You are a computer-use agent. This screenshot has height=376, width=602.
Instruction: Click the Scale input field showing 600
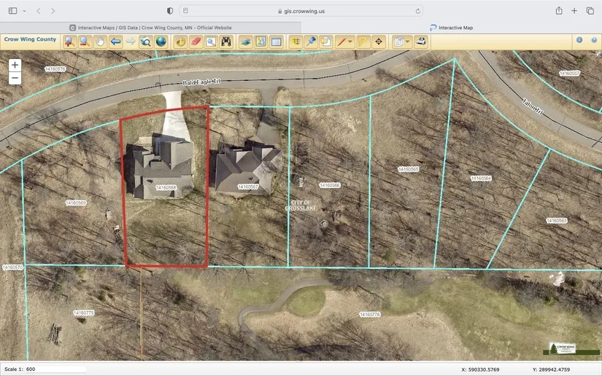55,369
